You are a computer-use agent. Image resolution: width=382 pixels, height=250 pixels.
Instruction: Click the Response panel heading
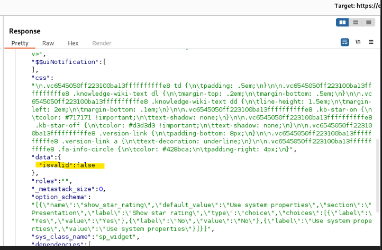[25, 31]
